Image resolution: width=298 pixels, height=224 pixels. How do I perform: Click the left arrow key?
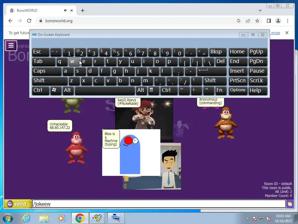point(184,90)
